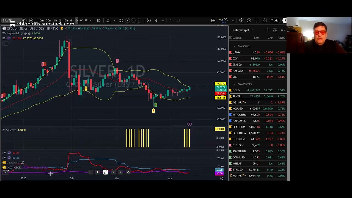Click the create alert clock icon

[149, 20]
